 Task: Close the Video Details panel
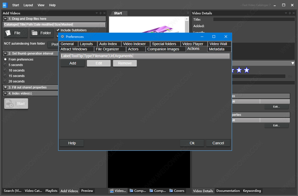(294, 13)
